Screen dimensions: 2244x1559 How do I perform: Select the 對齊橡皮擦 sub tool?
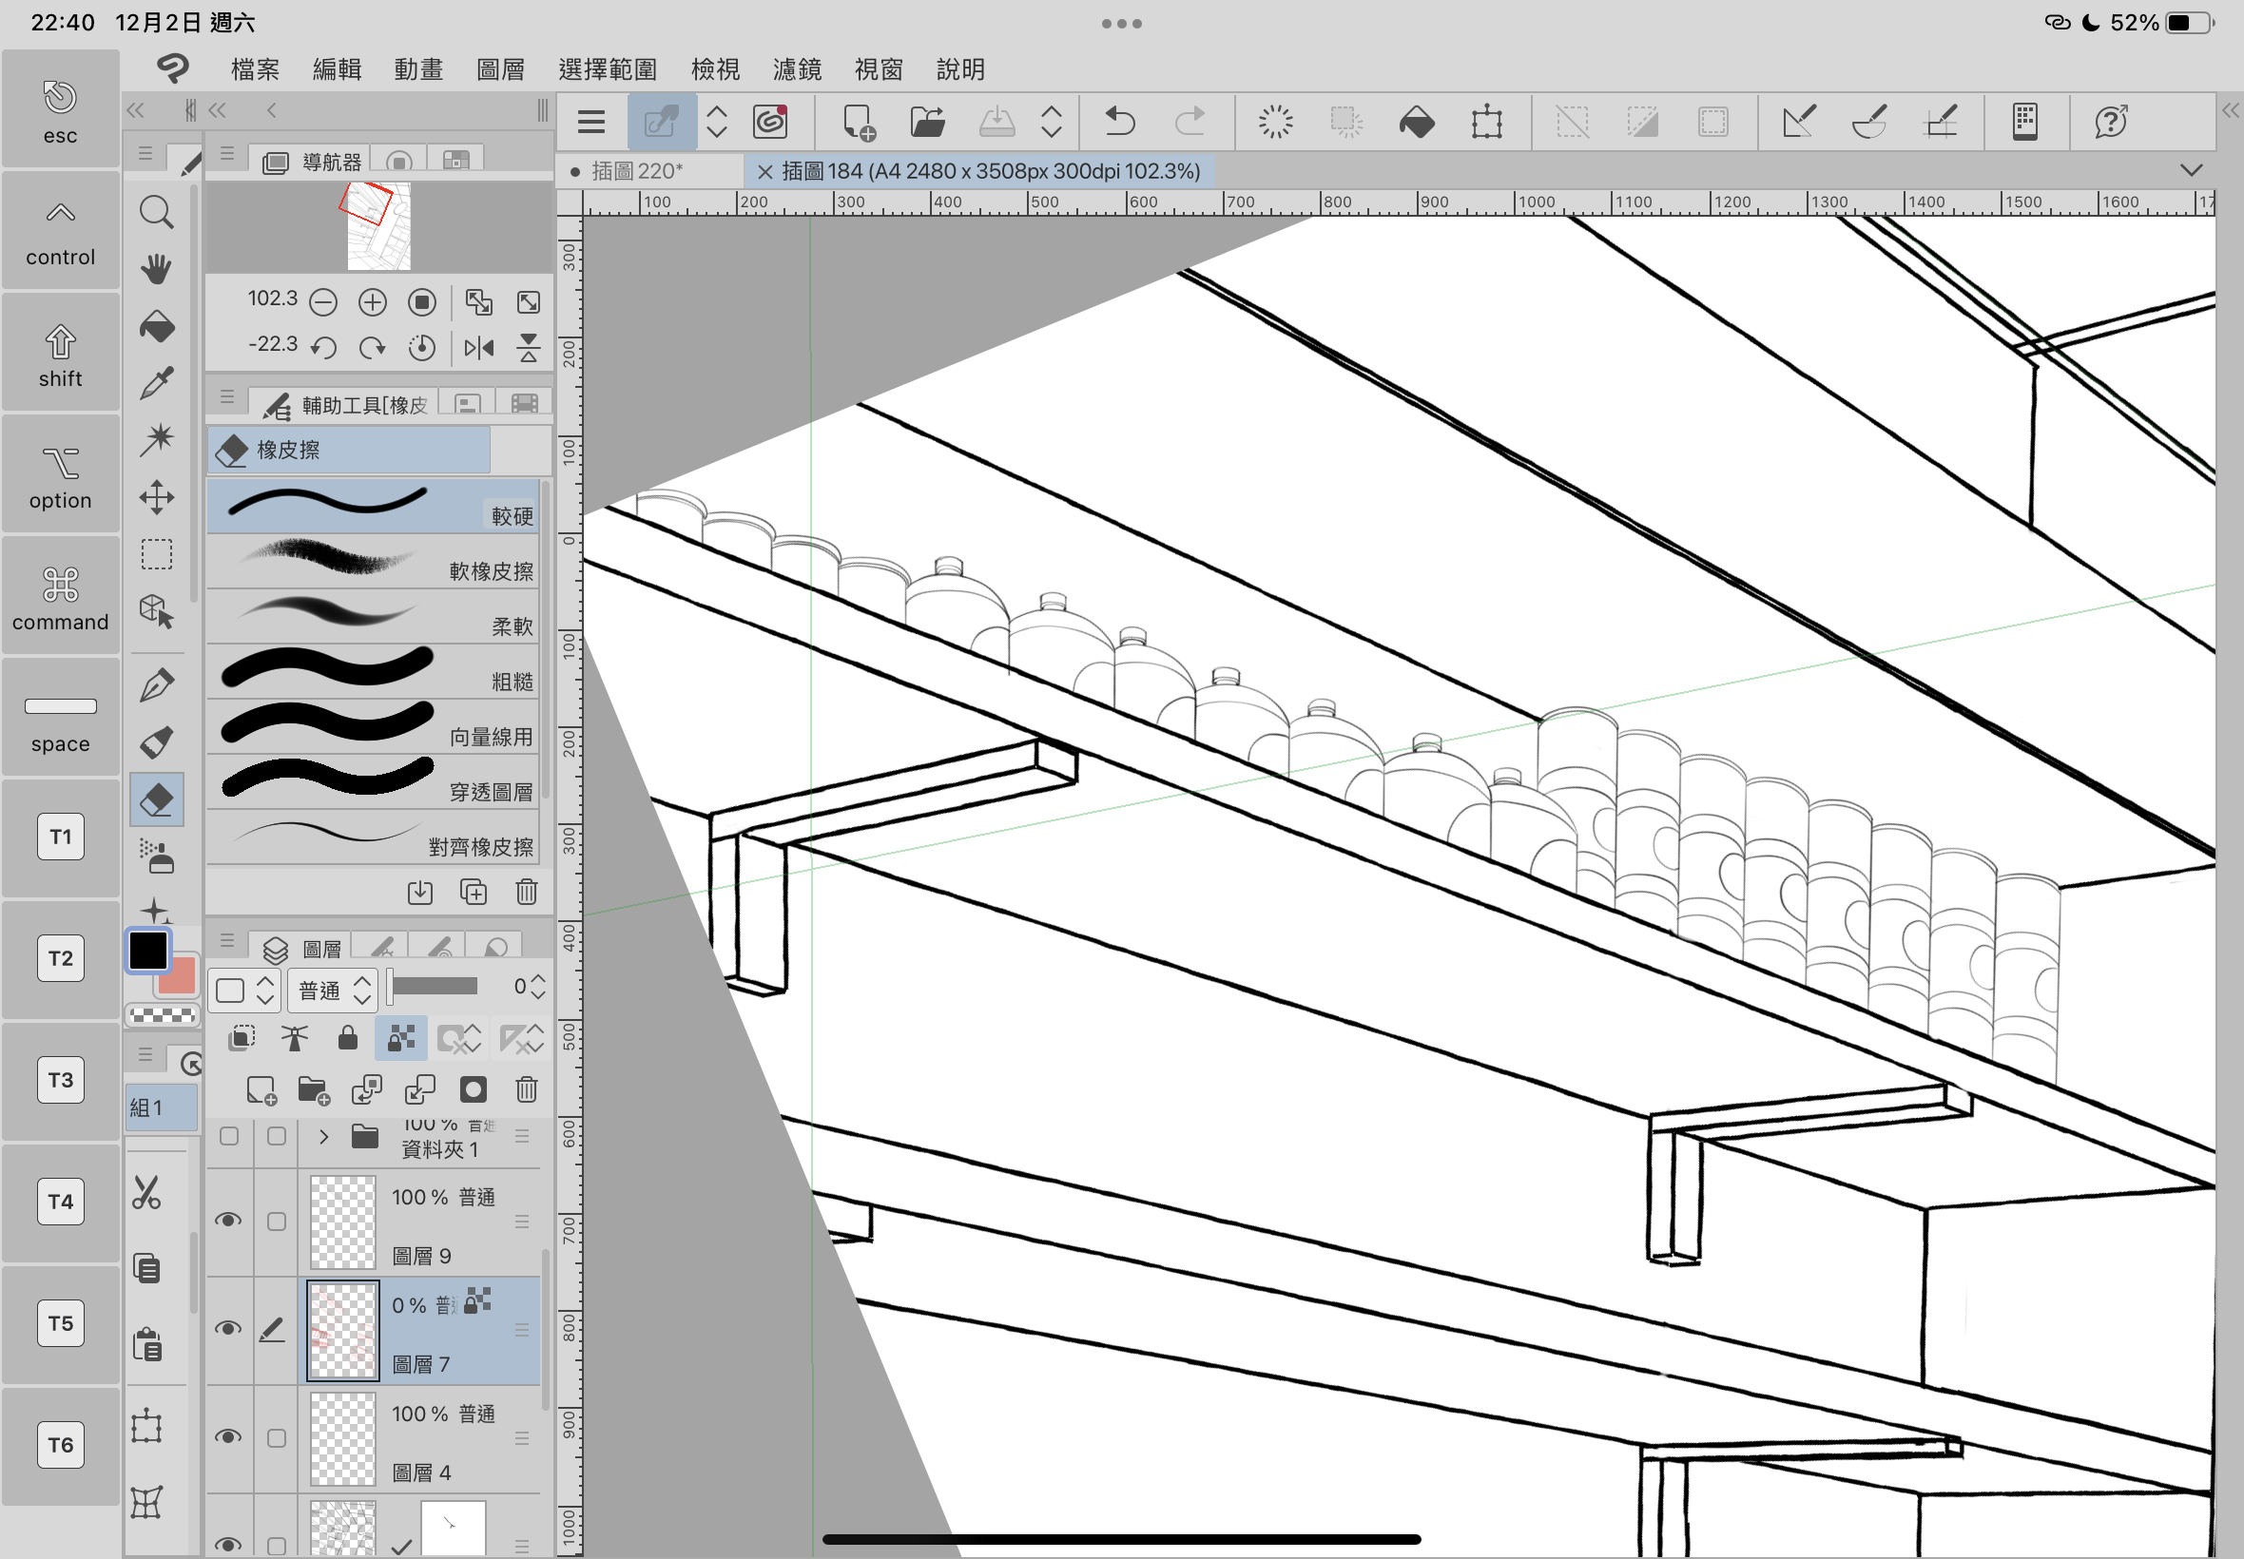[372, 838]
